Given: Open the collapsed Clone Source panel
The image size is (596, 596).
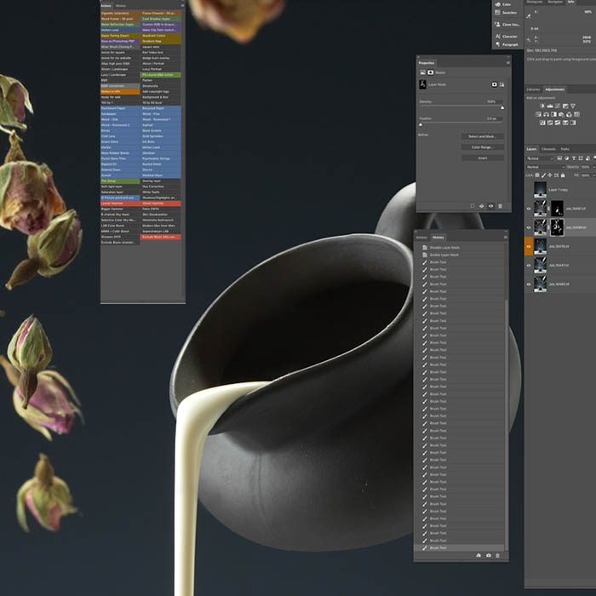Looking at the screenshot, I should (507, 25).
